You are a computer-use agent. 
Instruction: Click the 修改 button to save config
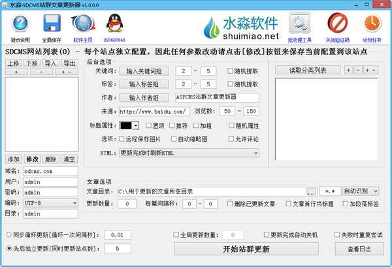coord(32,159)
